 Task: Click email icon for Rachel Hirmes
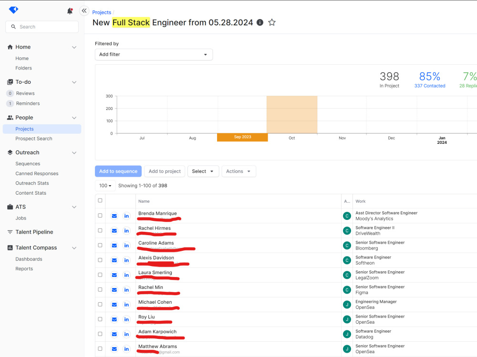[x=114, y=231]
